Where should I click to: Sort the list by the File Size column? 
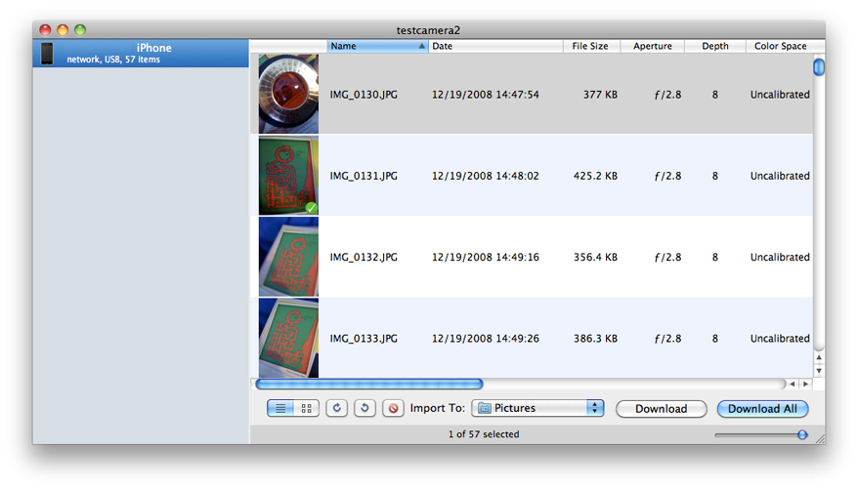(590, 46)
